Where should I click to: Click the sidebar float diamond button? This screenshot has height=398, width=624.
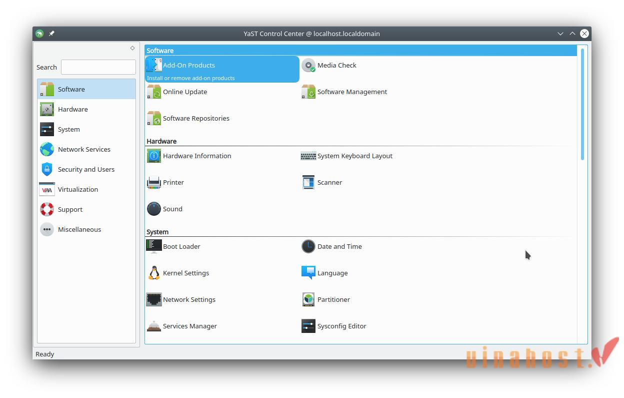(x=132, y=48)
